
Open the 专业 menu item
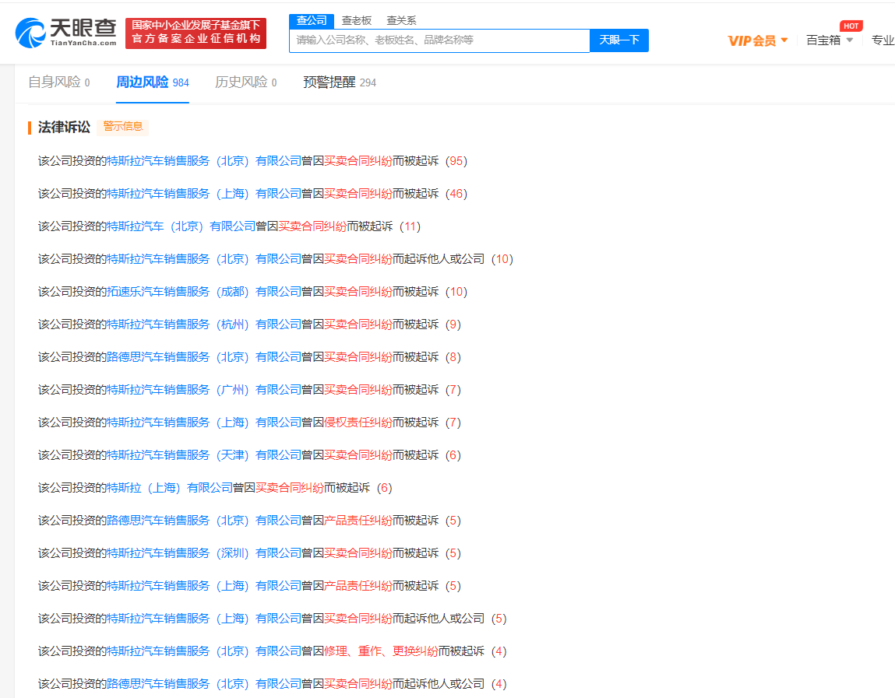[x=883, y=40]
